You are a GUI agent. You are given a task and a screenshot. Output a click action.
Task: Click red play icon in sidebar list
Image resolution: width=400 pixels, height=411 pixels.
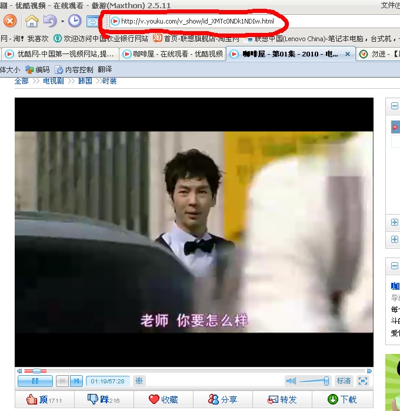(395, 128)
